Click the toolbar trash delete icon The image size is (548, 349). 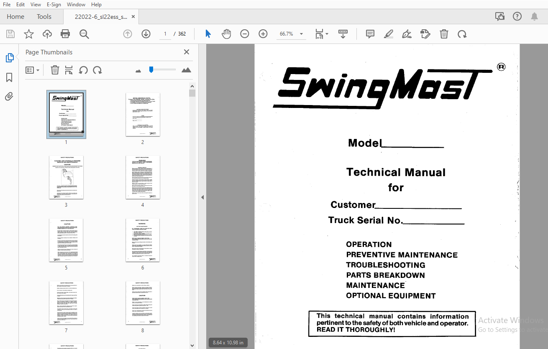(444, 34)
